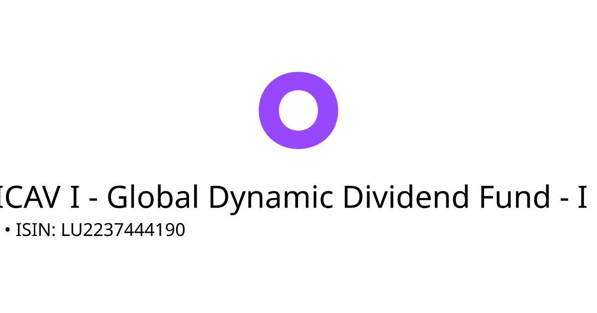The height and width of the screenshot is (313, 597).
Task: Click the white center of the purple logo
Action: pyautogui.click(x=298, y=110)
